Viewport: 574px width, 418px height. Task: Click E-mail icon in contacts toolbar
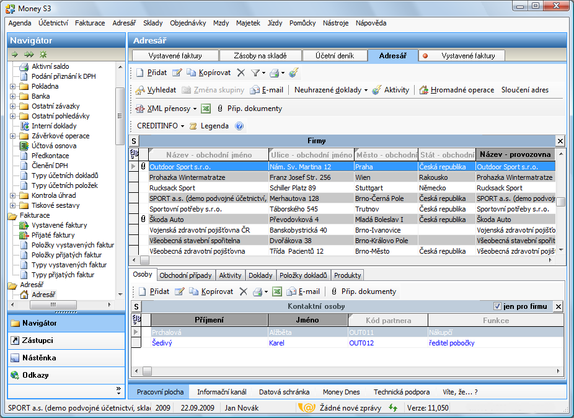(x=291, y=291)
